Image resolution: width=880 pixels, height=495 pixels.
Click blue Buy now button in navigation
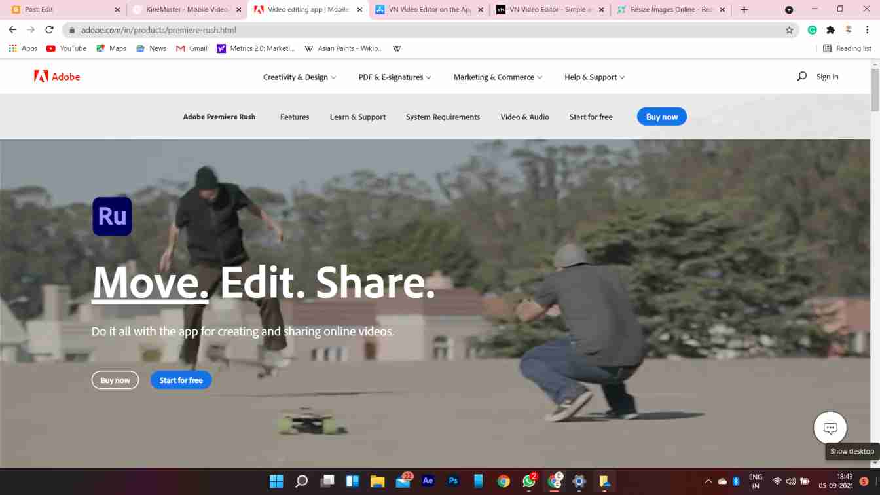tap(662, 117)
